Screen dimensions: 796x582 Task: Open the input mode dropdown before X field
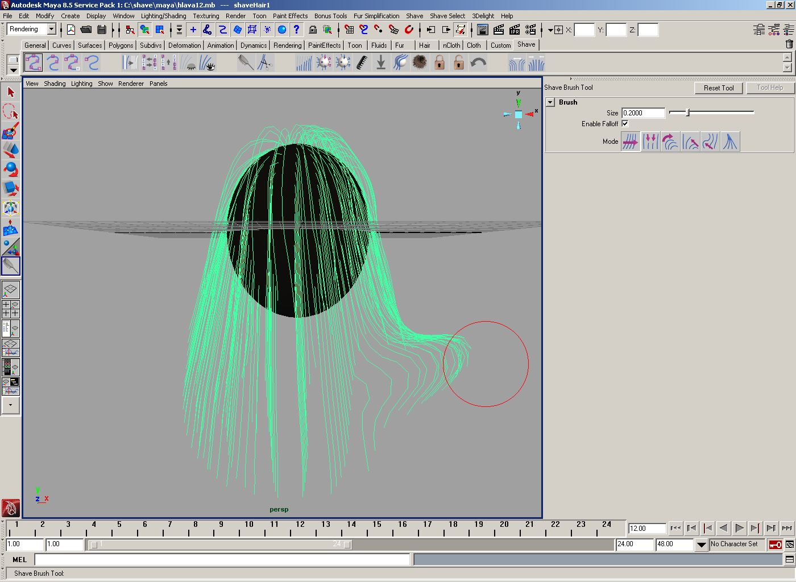click(x=550, y=30)
